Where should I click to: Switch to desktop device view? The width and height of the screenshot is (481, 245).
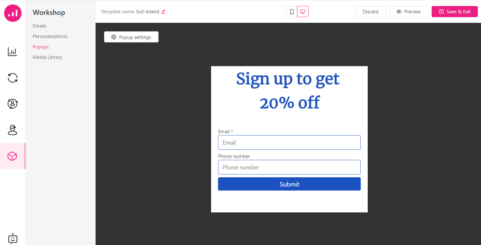(303, 12)
